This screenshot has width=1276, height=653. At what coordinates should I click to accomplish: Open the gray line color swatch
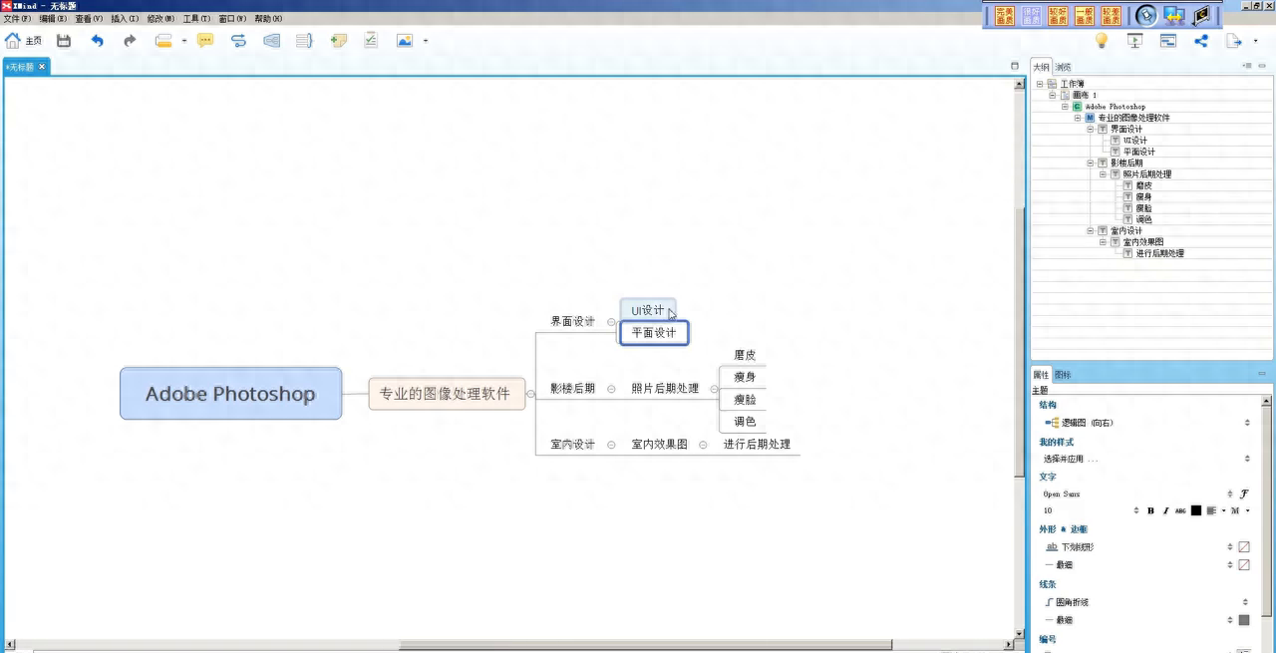click(1244, 620)
